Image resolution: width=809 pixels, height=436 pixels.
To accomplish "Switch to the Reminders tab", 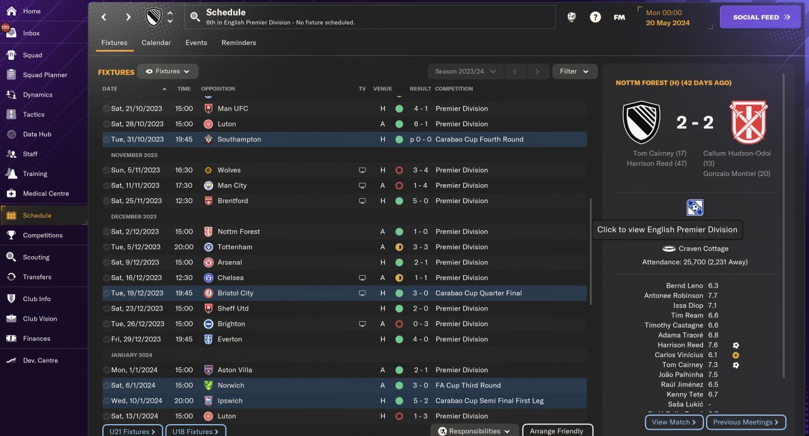I will coord(238,43).
